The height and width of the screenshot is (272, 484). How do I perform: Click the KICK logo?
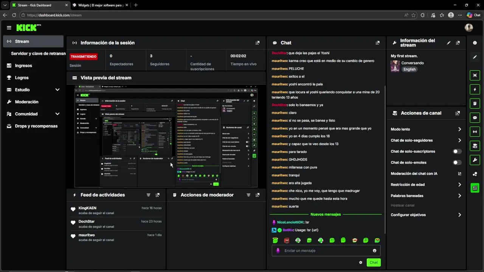pos(28,28)
